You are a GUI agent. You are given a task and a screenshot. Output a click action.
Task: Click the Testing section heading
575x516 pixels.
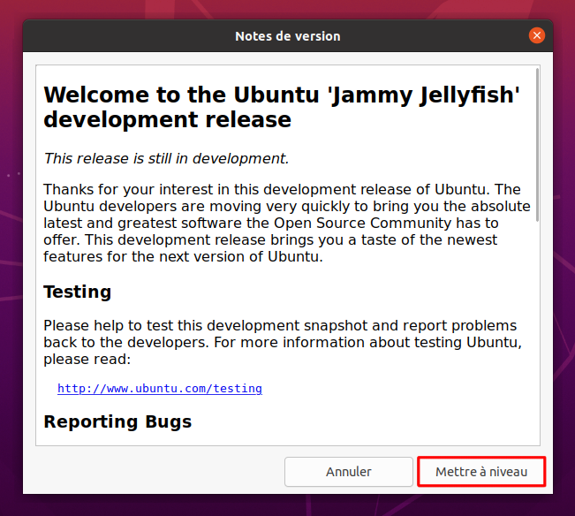tap(78, 292)
